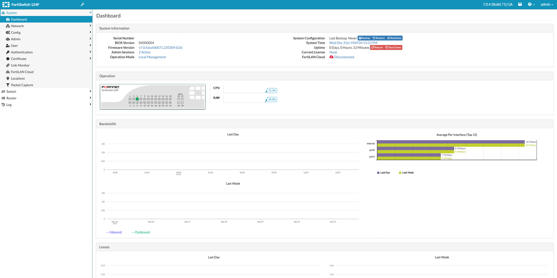Open the help dropdown in header
Screen dimensions: 557x278
[x=531, y=4]
